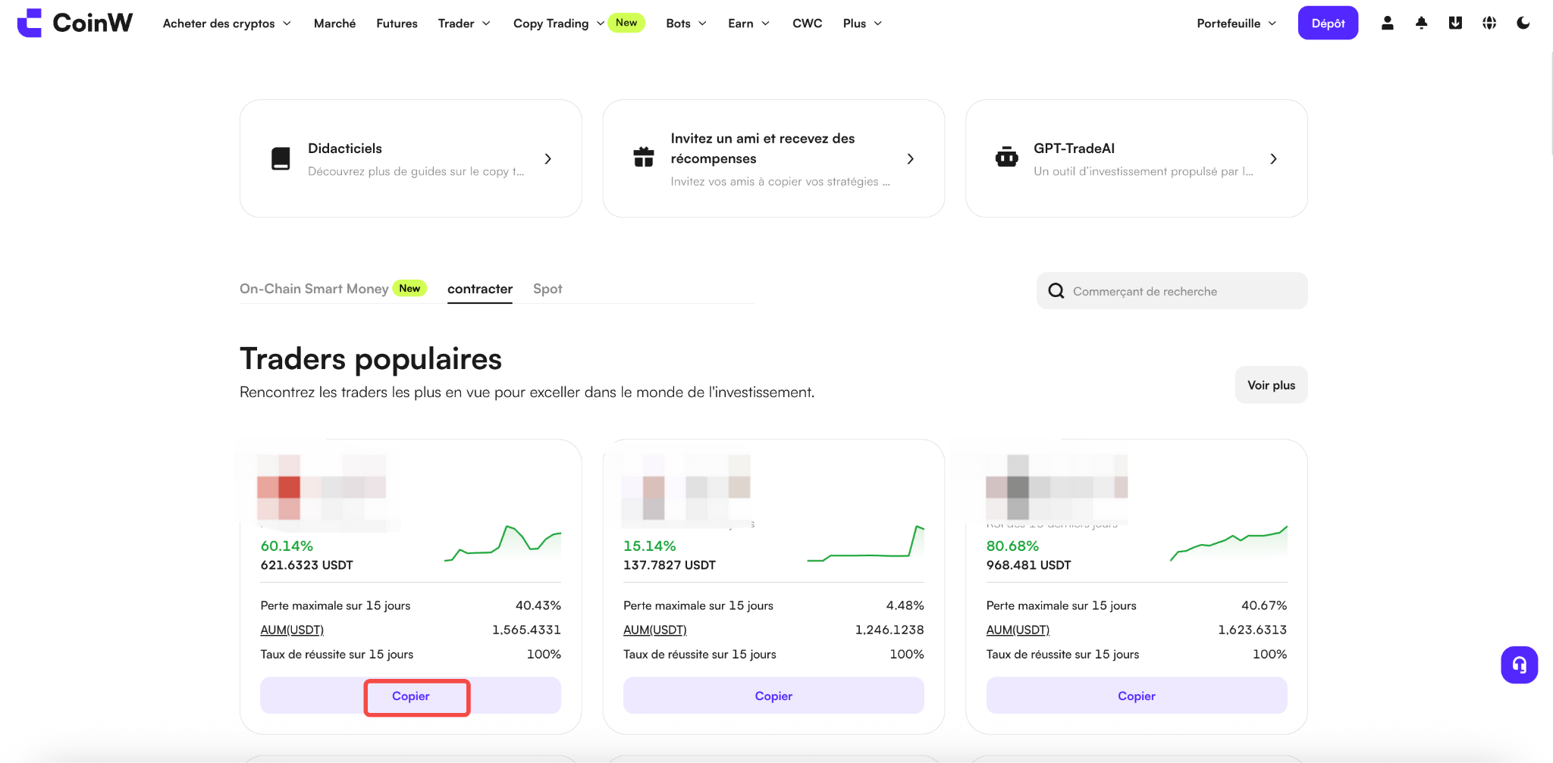The width and height of the screenshot is (1553, 763).
Task: Click Voir plus for popular traders
Action: (x=1271, y=385)
